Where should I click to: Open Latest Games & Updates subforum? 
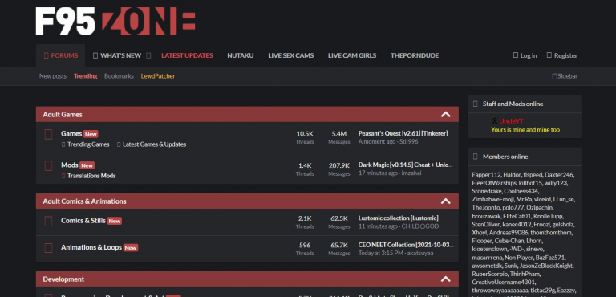(x=154, y=144)
